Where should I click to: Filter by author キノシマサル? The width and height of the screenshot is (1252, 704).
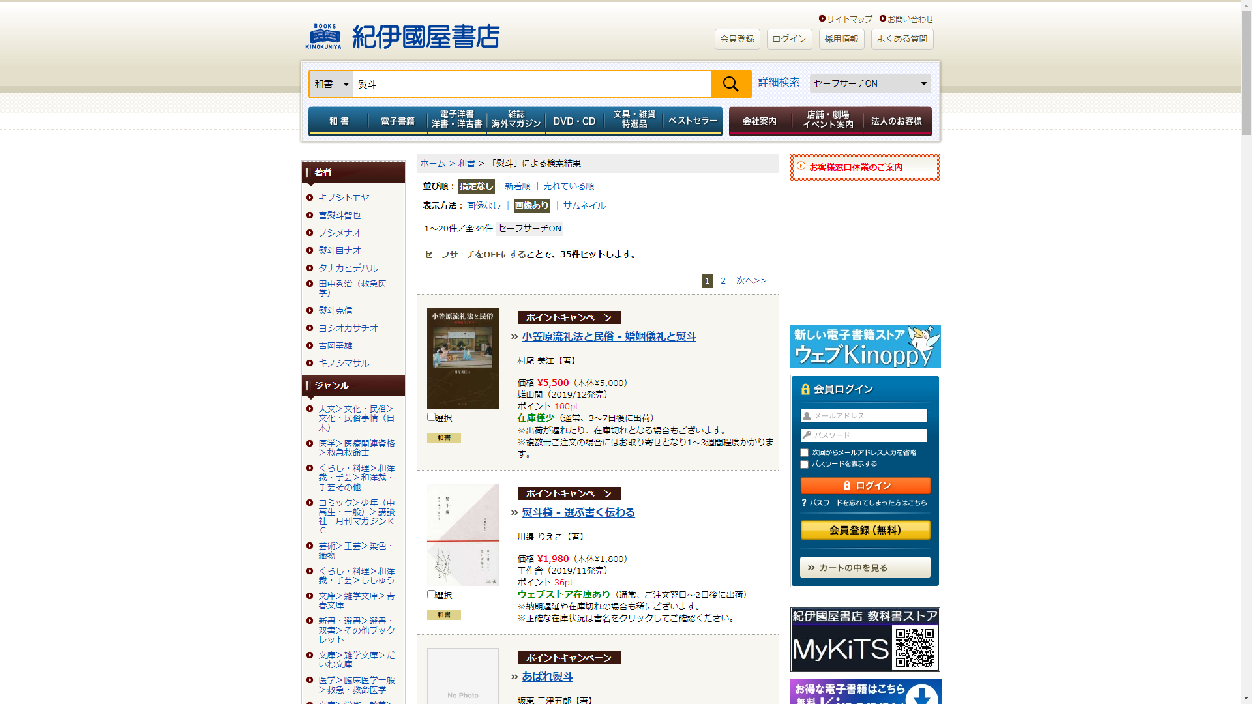(344, 363)
